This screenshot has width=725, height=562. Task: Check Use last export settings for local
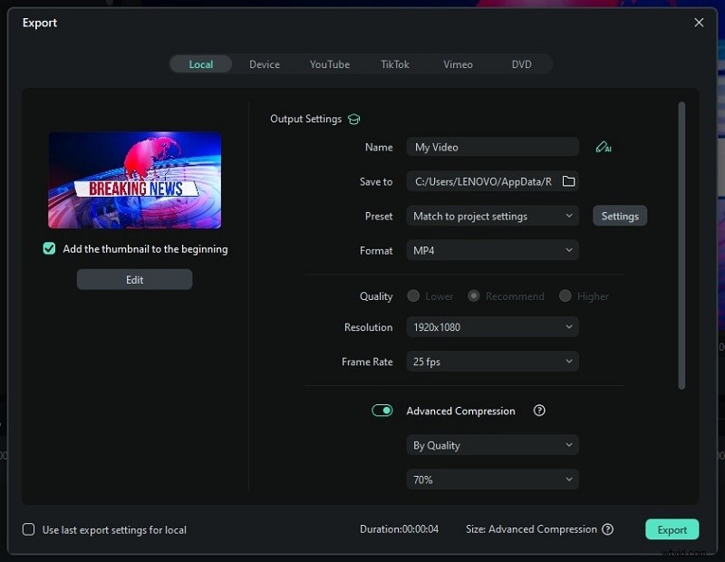(x=28, y=529)
